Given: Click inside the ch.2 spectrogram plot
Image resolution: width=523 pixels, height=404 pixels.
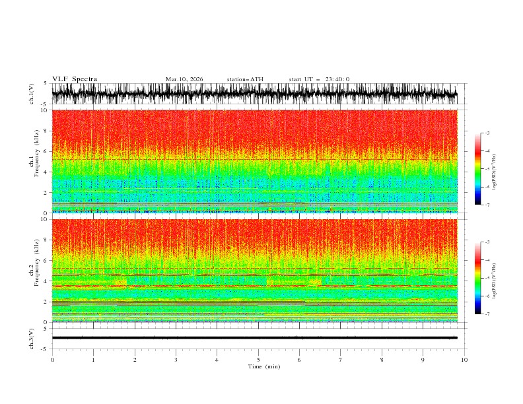Looking at the screenshot, I should (x=254, y=271).
